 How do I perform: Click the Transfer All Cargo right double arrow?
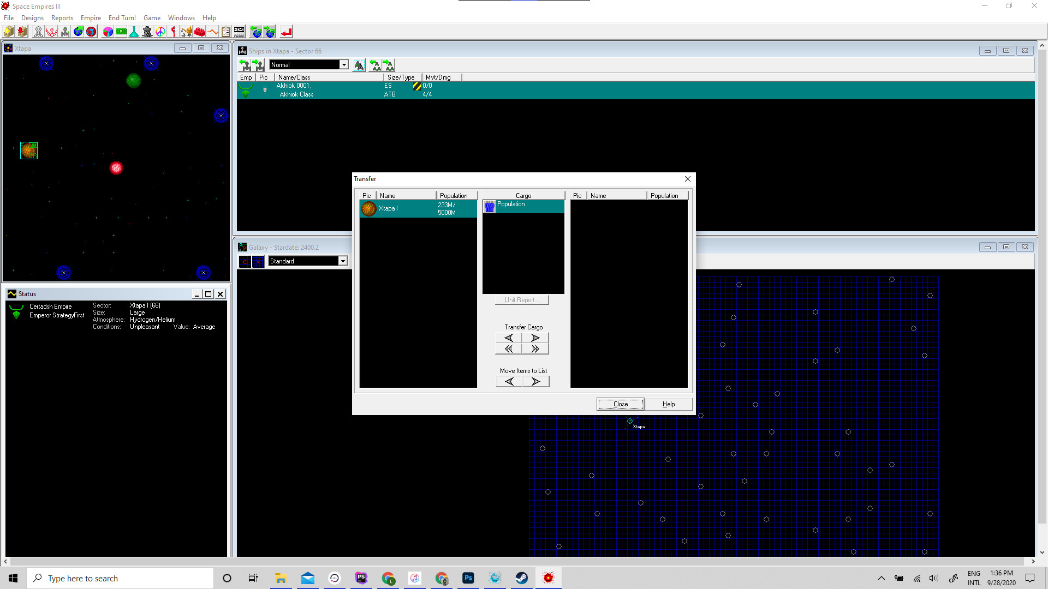tap(535, 349)
